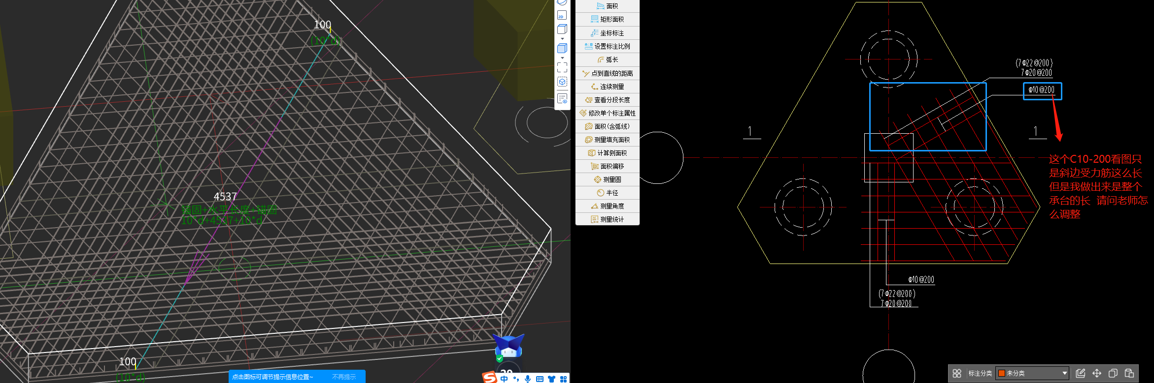The width and height of the screenshot is (1154, 383).
Task: Click the copy overlapping squares icon
Action: coord(1113,373)
